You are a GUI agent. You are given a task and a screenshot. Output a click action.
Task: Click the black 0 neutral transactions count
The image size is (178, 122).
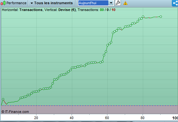108,10
